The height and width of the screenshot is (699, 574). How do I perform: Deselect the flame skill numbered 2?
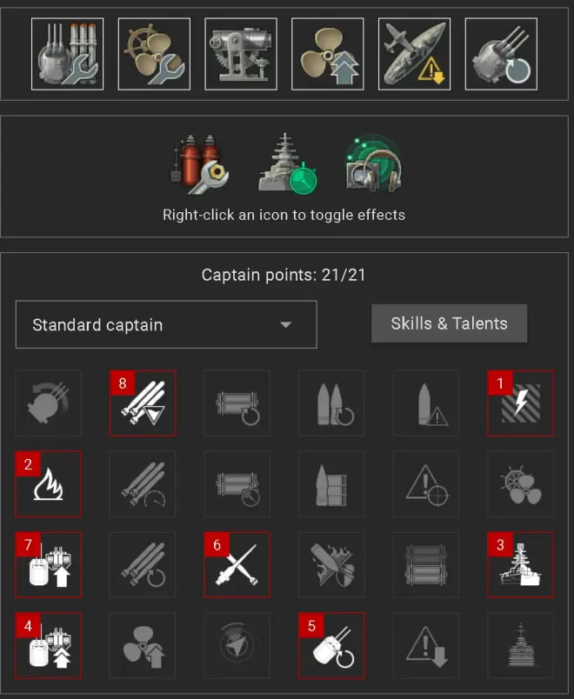(x=48, y=483)
